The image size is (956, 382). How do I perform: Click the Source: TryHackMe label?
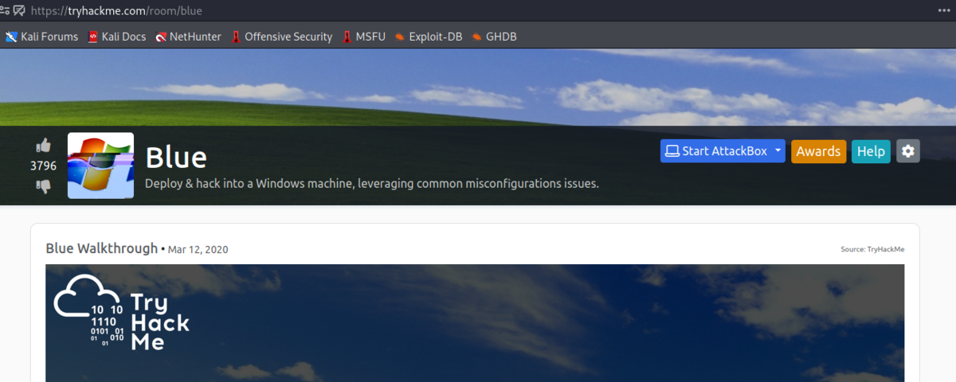pyautogui.click(x=872, y=249)
